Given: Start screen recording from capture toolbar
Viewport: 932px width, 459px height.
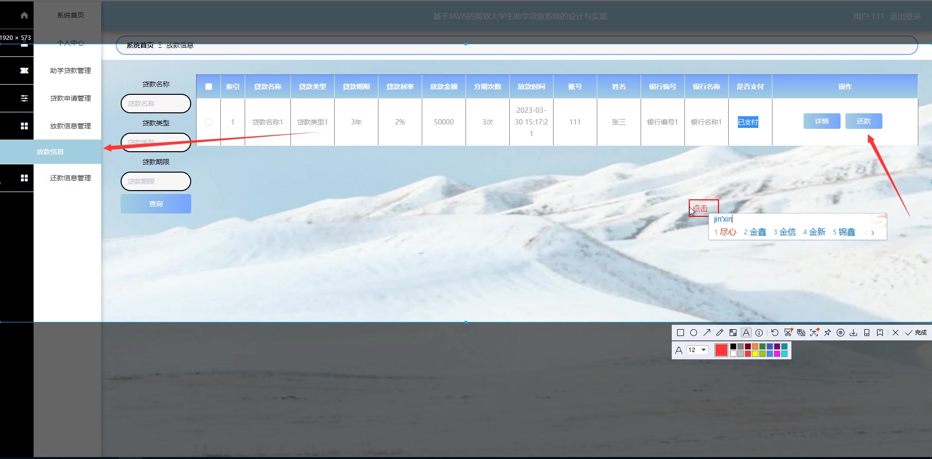Looking at the screenshot, I should [841, 333].
